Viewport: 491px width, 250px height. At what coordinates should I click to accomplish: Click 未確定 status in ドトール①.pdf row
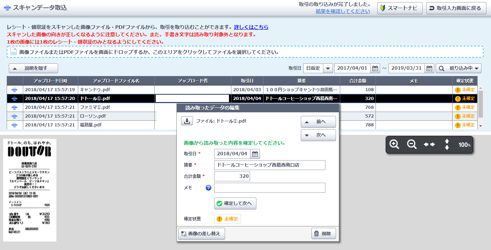click(x=465, y=99)
